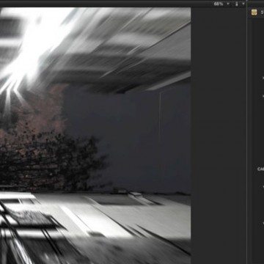Collapse the open triangle just under CA heading

(263, 186)
